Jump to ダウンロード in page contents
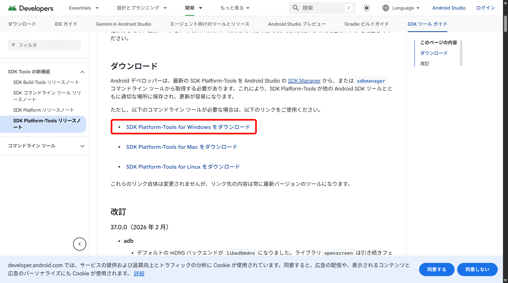 [x=434, y=53]
